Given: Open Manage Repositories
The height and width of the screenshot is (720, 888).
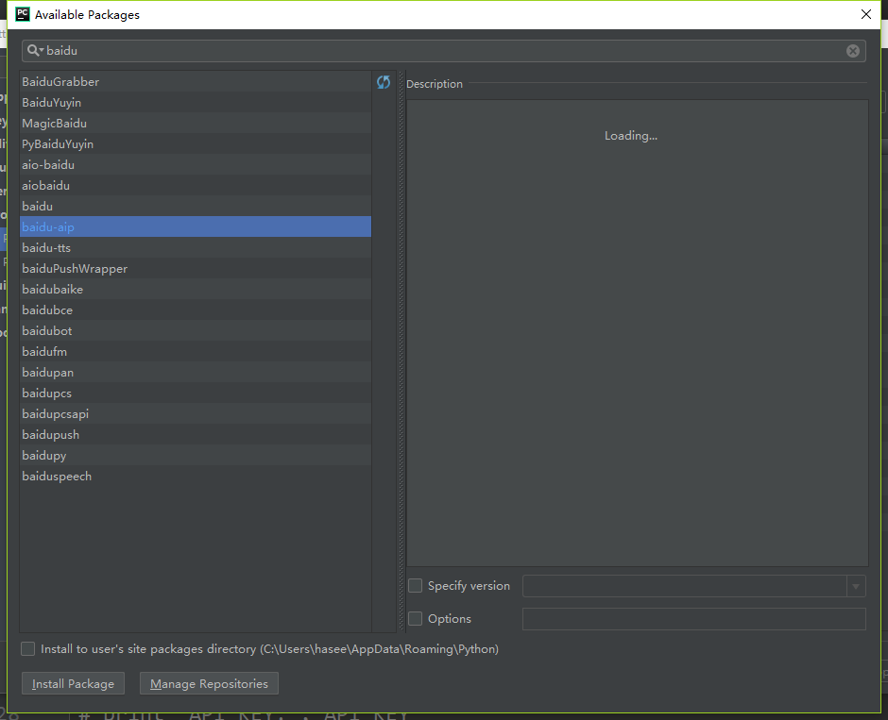Looking at the screenshot, I should [209, 683].
